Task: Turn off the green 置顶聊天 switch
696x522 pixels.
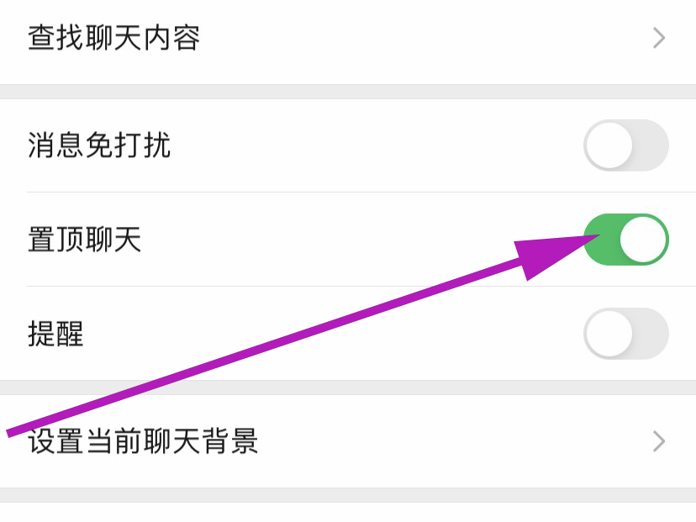Action: point(625,240)
